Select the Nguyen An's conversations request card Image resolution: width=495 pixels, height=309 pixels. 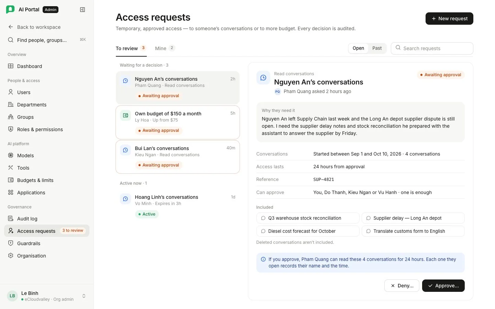[x=178, y=88]
